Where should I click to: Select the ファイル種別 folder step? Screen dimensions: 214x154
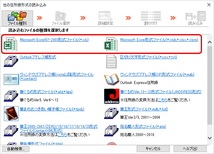[17, 18]
